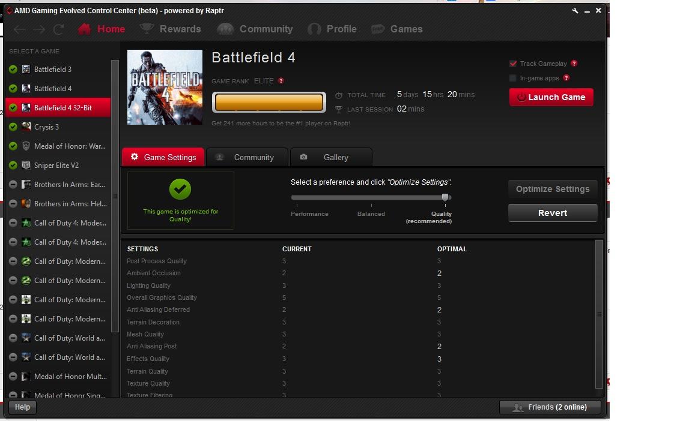Open the Home section
This screenshot has height=421, width=692.
[102, 29]
